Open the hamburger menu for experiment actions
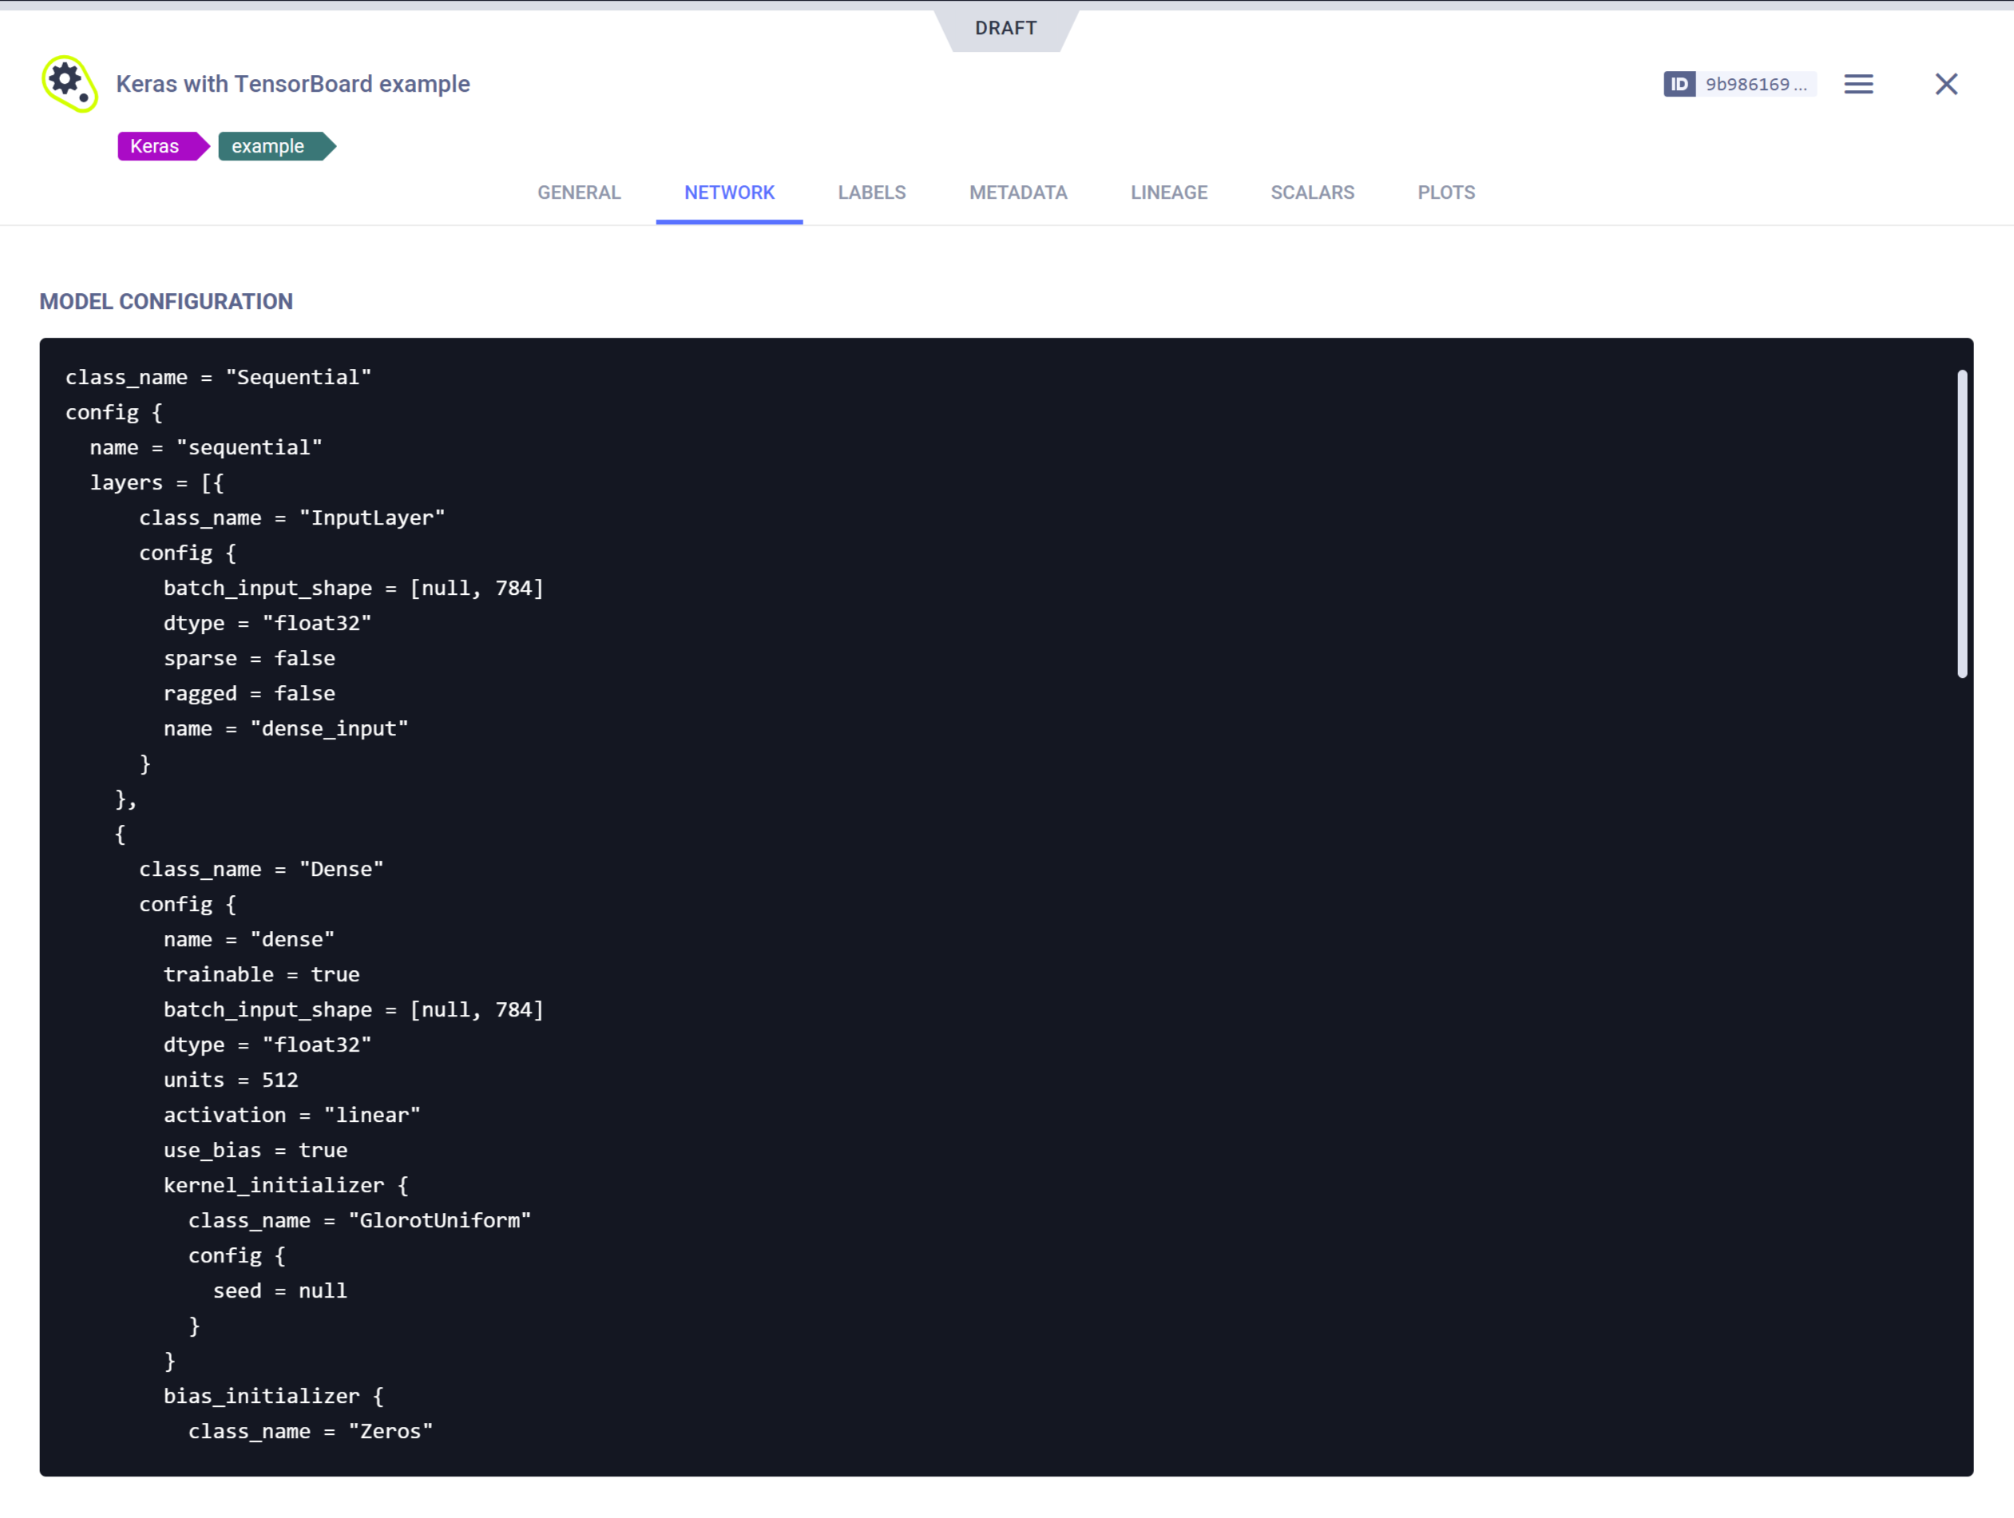Image resolution: width=2014 pixels, height=1518 pixels. [1858, 84]
